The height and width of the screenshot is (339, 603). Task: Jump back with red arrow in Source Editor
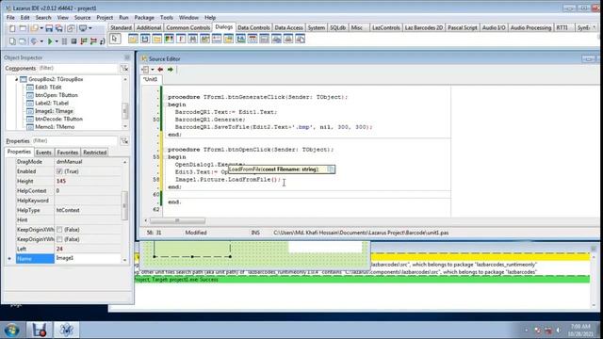(160, 70)
